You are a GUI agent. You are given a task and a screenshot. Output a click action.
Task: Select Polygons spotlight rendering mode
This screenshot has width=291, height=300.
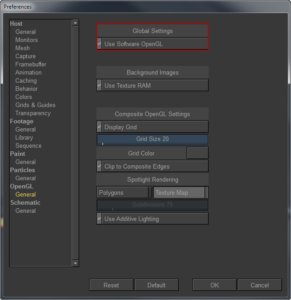[124, 192]
